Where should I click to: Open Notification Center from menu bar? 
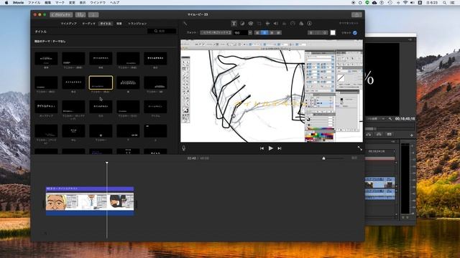453,2
